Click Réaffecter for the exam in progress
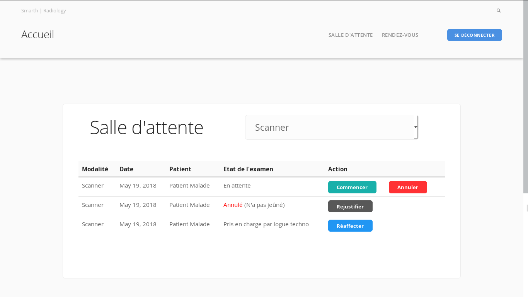 click(x=350, y=226)
